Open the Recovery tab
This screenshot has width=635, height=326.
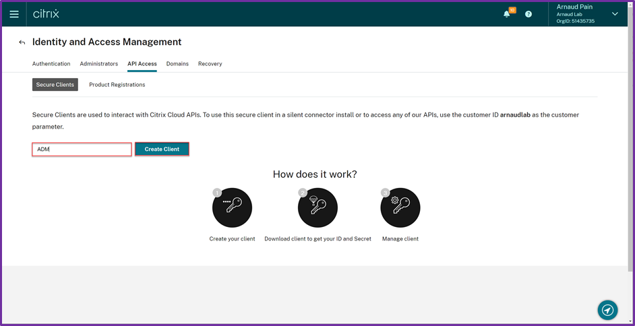pyautogui.click(x=210, y=64)
